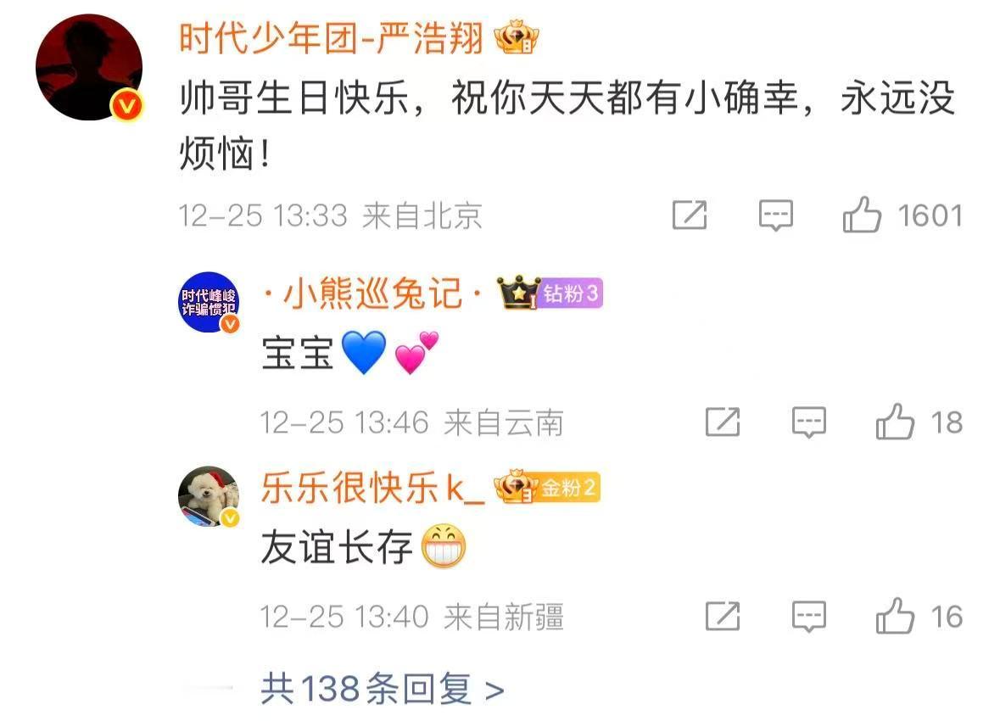Select the 帅哥生日快乐 comment text
This screenshot has height=721, width=1000.
point(567,125)
